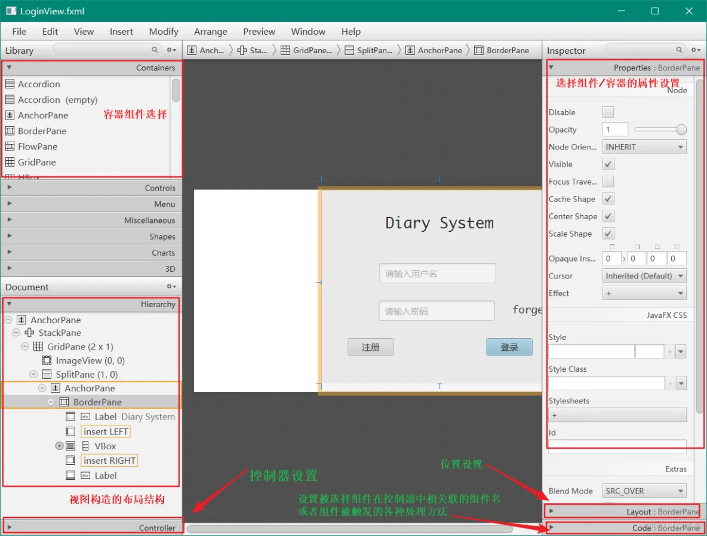Image resolution: width=707 pixels, height=536 pixels.
Task: Click the StackPane icon in Hierarchy
Action: pyautogui.click(x=29, y=332)
